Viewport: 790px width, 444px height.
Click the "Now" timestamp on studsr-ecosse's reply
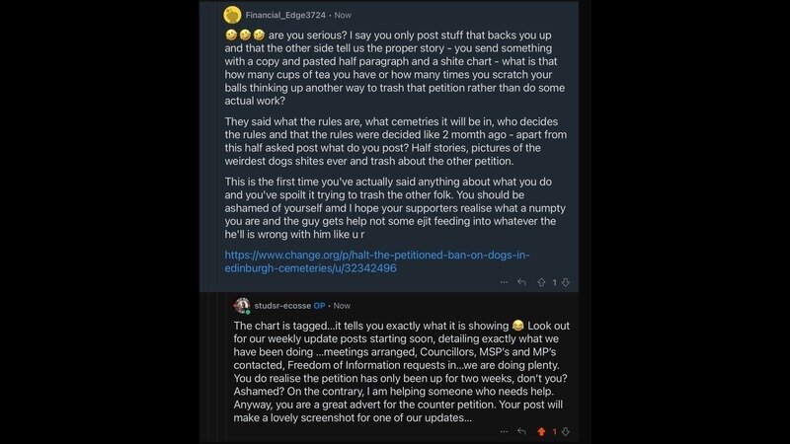click(342, 306)
